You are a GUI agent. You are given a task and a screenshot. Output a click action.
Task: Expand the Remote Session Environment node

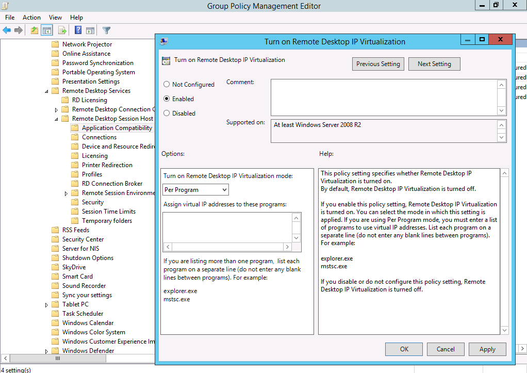point(66,193)
